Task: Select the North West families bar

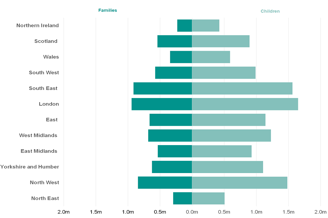Action: pyautogui.click(x=165, y=183)
